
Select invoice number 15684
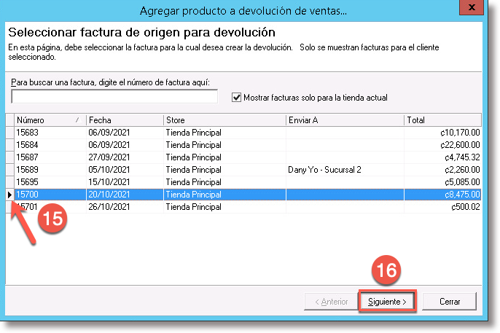pyautogui.click(x=27, y=145)
